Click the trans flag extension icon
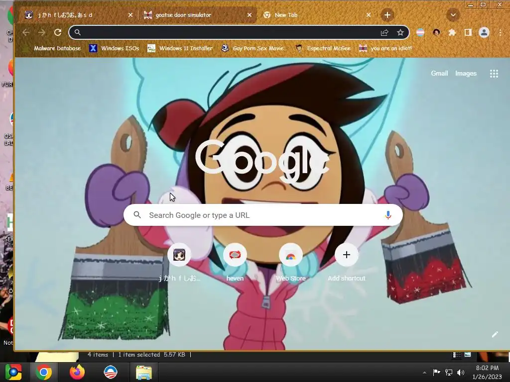510x382 pixels. click(x=420, y=32)
